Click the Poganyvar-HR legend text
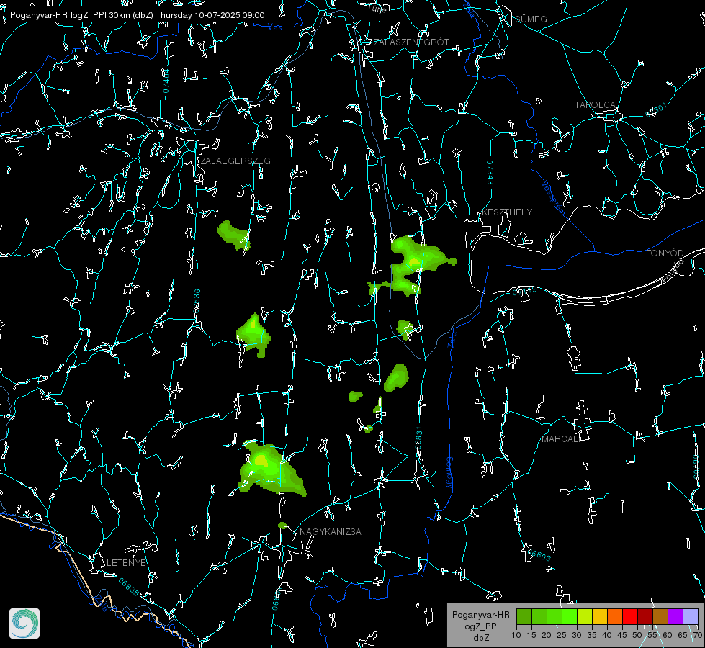705x648 pixels. pos(480,615)
